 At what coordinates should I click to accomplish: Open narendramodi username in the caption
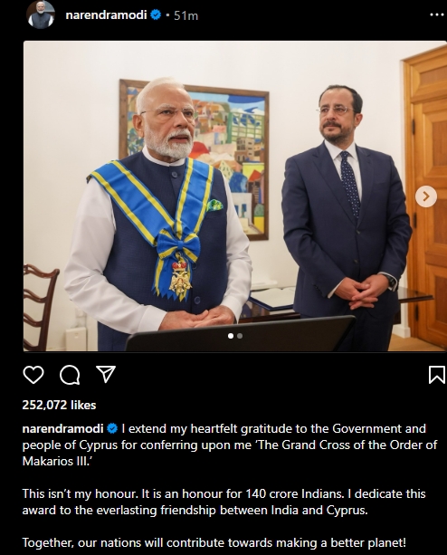[63, 428]
